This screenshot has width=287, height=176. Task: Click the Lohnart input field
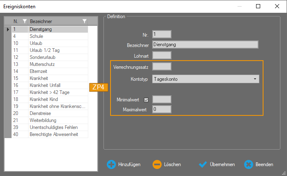click(x=162, y=55)
